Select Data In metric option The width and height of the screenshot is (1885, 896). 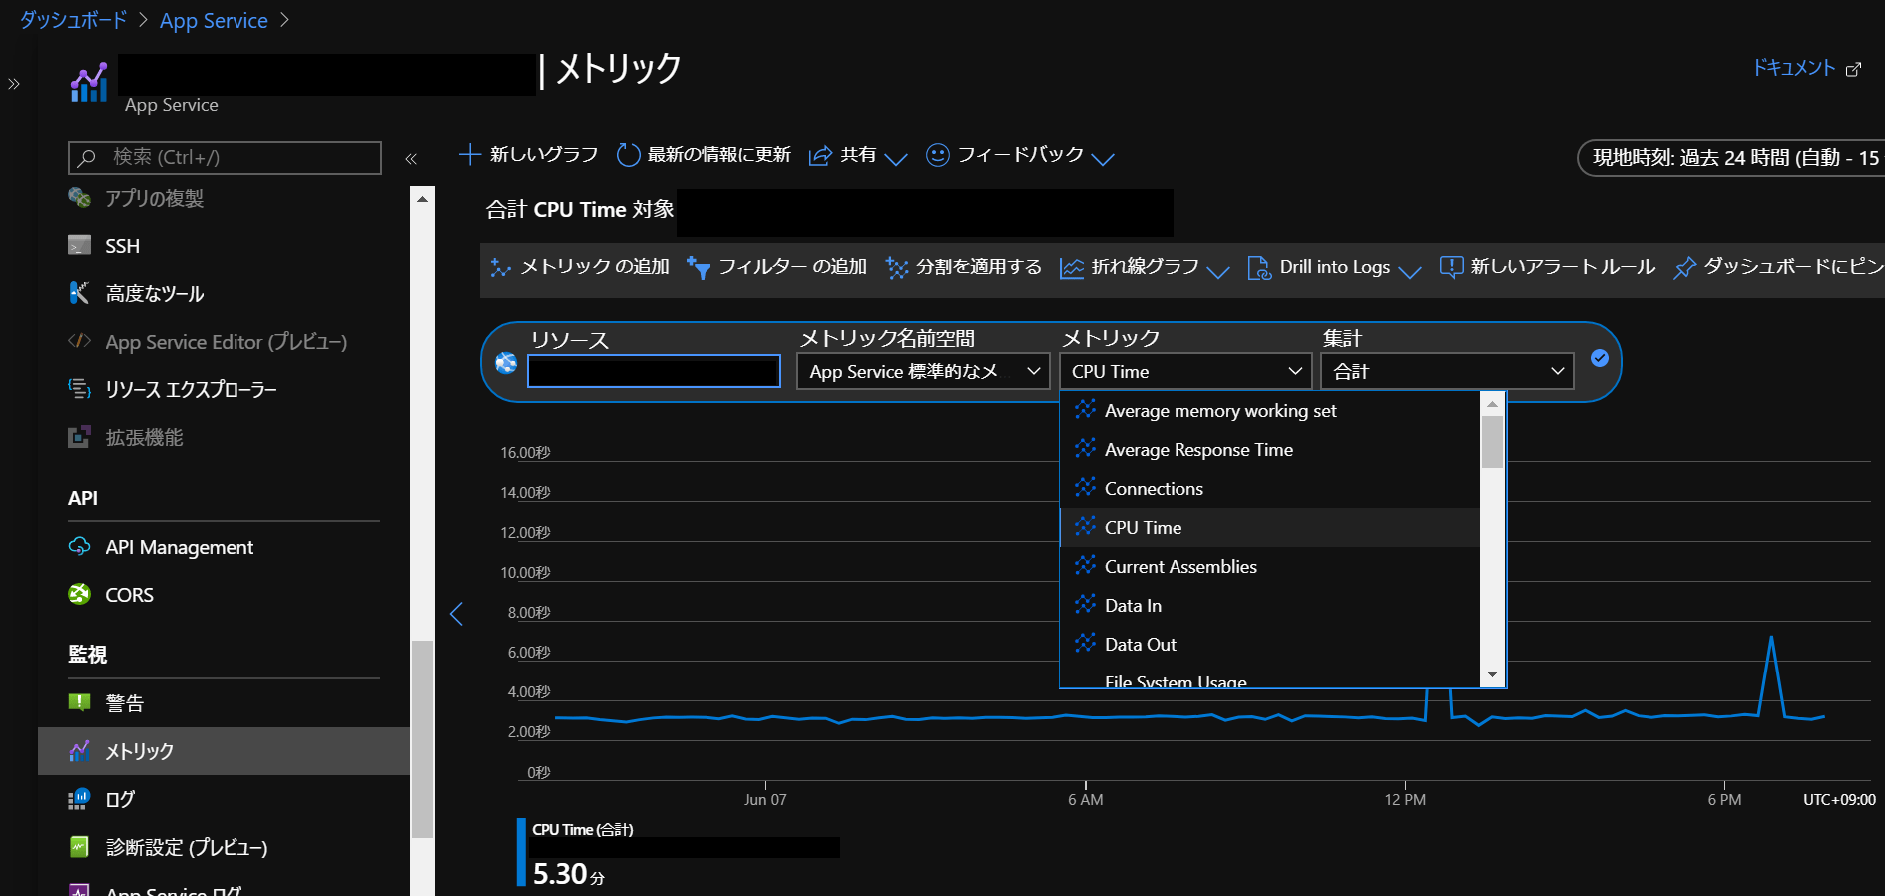pyautogui.click(x=1269, y=605)
